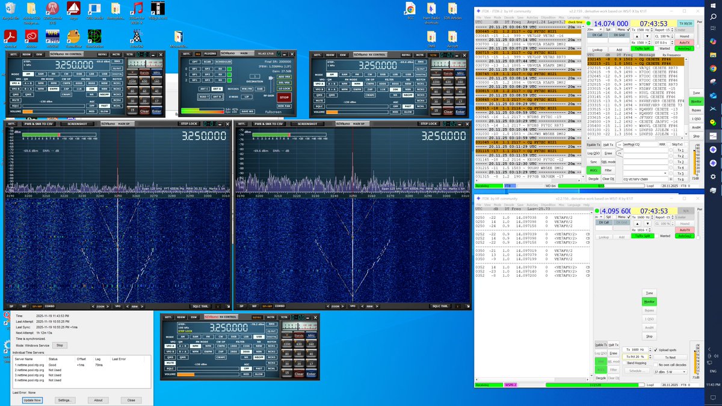The image size is (722, 406).
Task: Click SAVE WS in SDRuno Main
Action: coord(247,111)
